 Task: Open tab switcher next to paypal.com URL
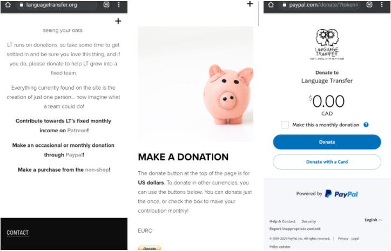pyautogui.click(x=369, y=4)
